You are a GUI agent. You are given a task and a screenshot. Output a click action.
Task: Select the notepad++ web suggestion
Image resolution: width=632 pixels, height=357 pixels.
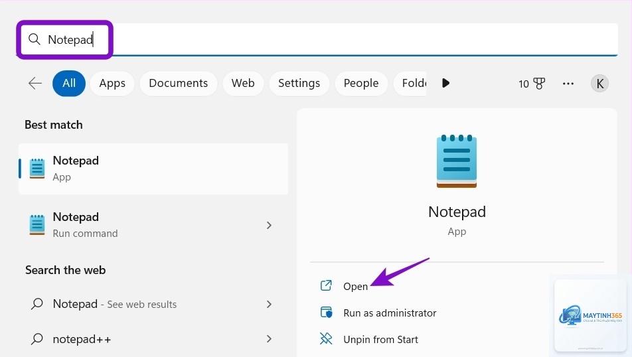153,339
